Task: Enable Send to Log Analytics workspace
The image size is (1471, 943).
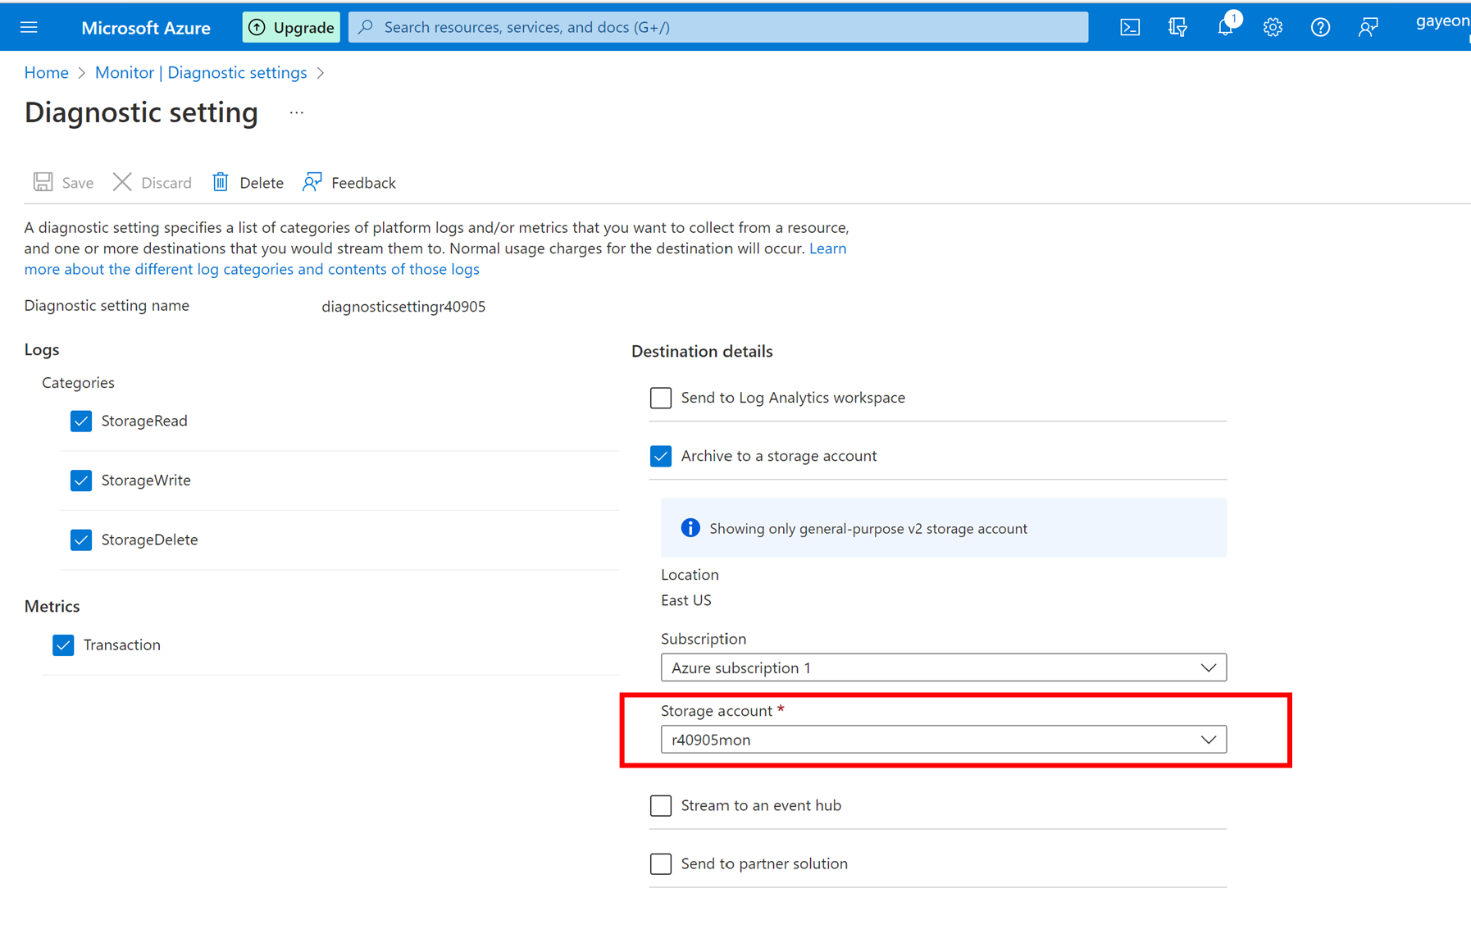Action: coord(661,398)
